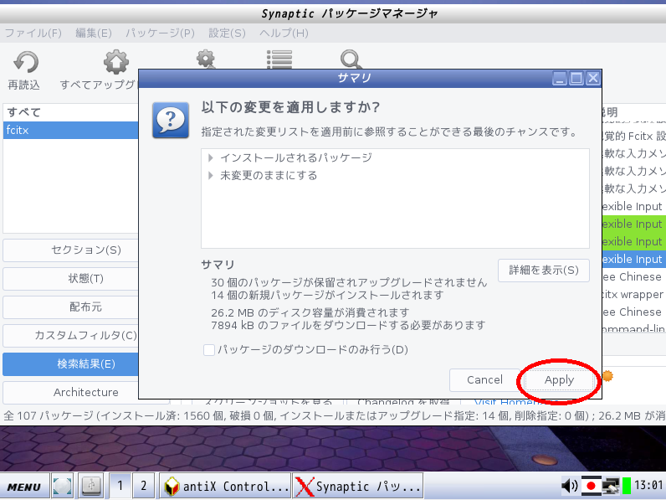The width and height of the screenshot is (666, 500).
Task: Click the Cancel button
Action: (484, 380)
